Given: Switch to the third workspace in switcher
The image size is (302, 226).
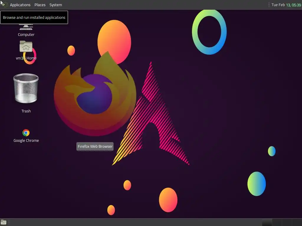Looking at the screenshot, I should [287, 222].
